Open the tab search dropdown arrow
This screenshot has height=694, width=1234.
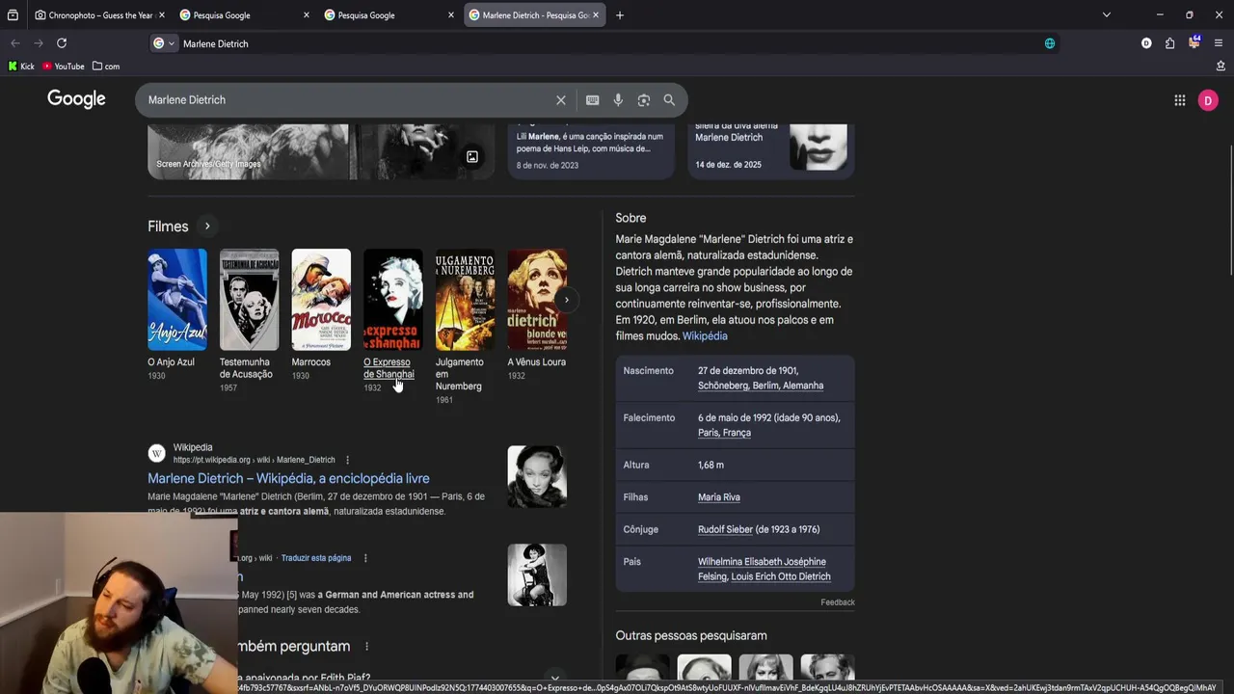coord(1106,15)
